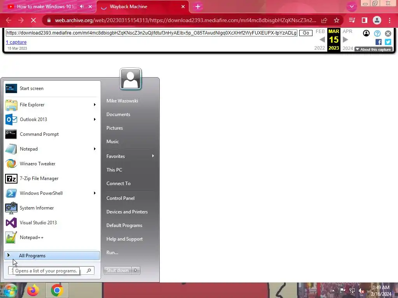Open media controls icon in Chrome toolbar
The width and height of the screenshot is (398, 298).
pyautogui.click(x=352, y=20)
